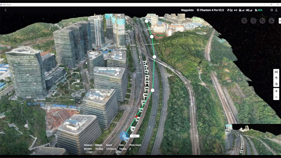Zoom out with the minus button

click(276, 97)
